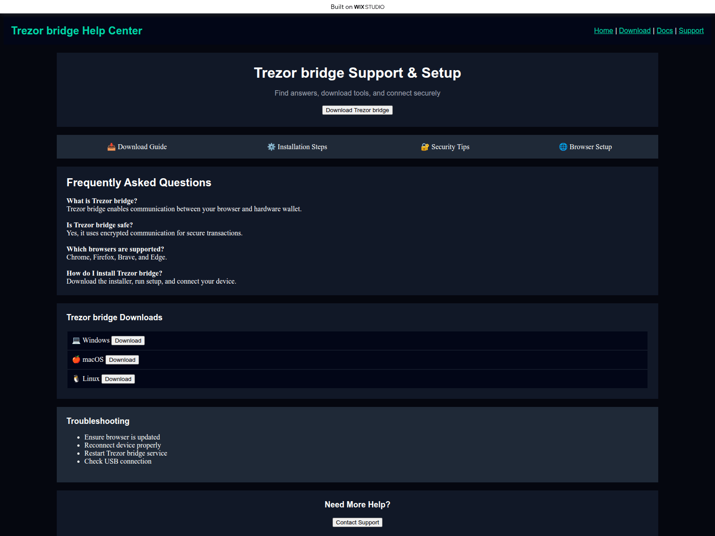715x536 pixels.
Task: Select the Browser Setup label
Action: 591,147
